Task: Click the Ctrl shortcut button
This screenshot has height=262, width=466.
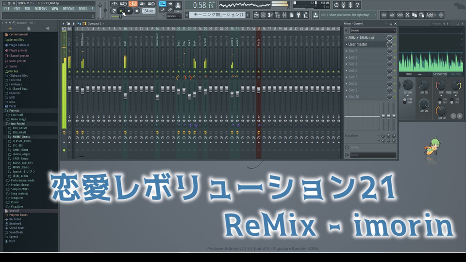Action: (x=384, y=15)
